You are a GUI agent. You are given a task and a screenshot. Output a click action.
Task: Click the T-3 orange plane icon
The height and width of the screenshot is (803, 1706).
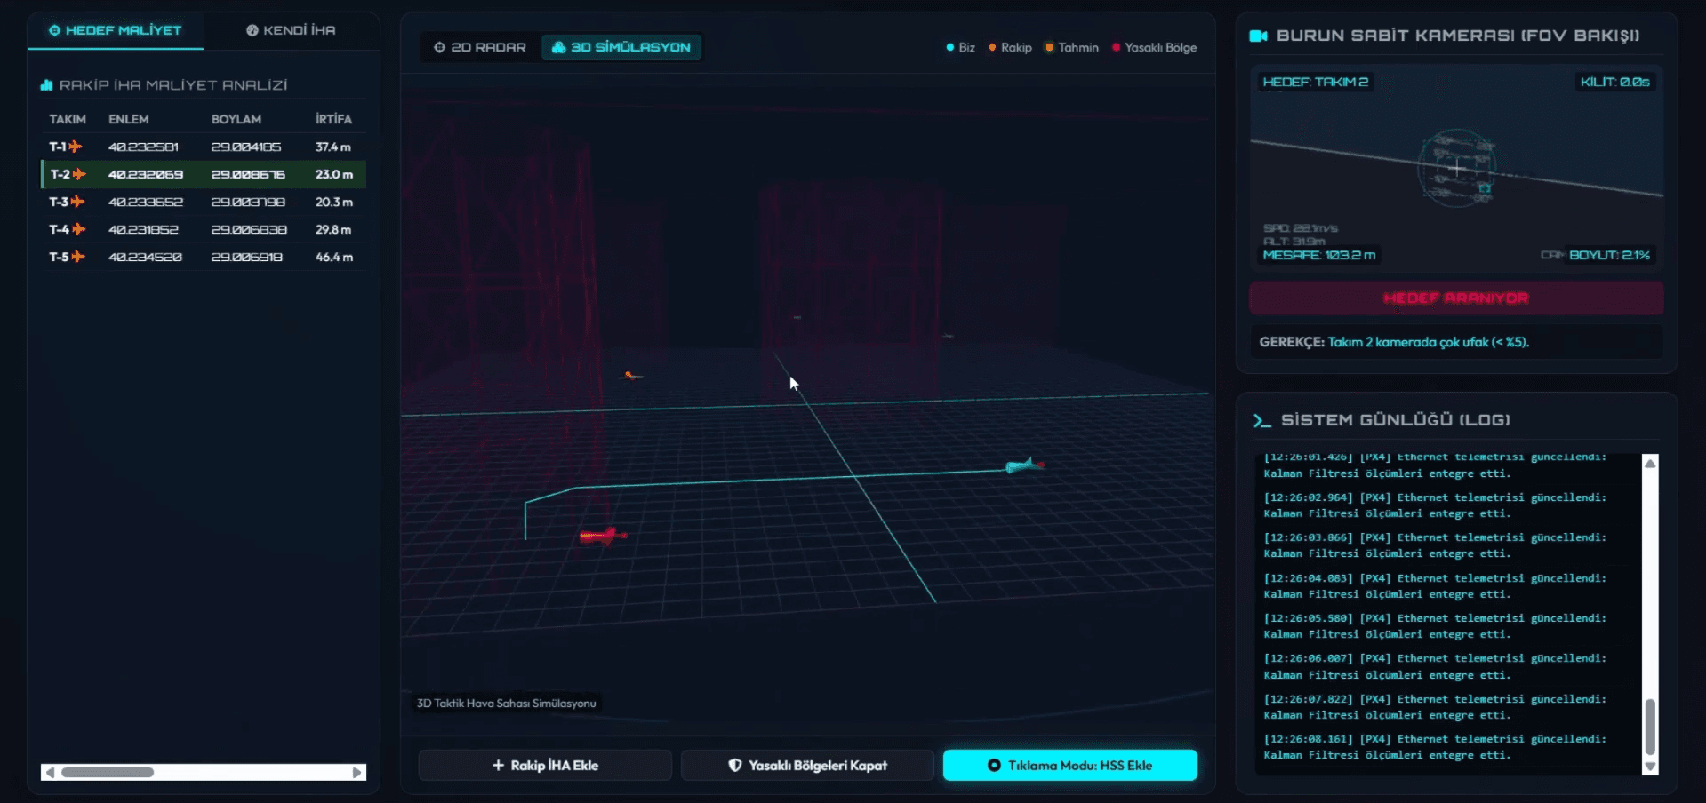coord(78,202)
